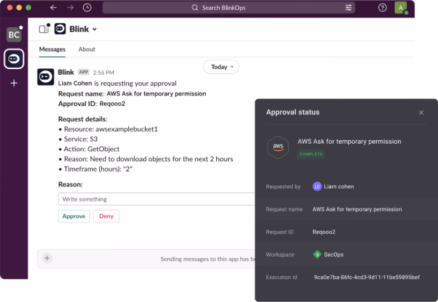The width and height of the screenshot is (438, 302).
Task: Click the Execution id value
Action: 367,277
